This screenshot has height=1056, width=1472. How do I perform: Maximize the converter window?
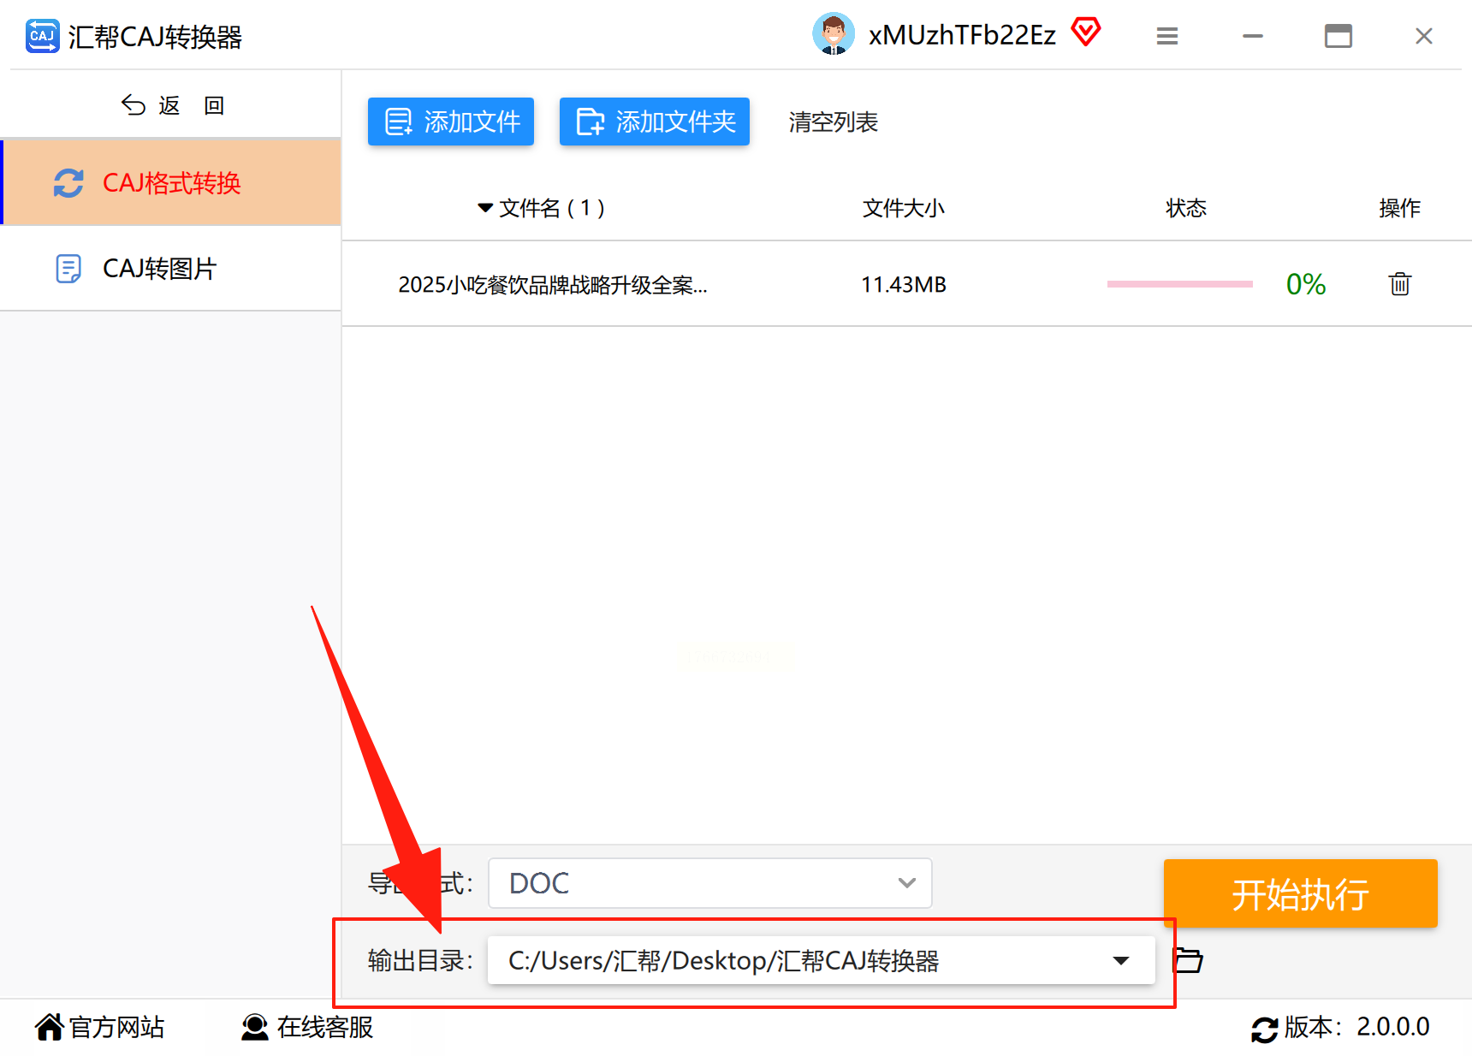tap(1338, 36)
